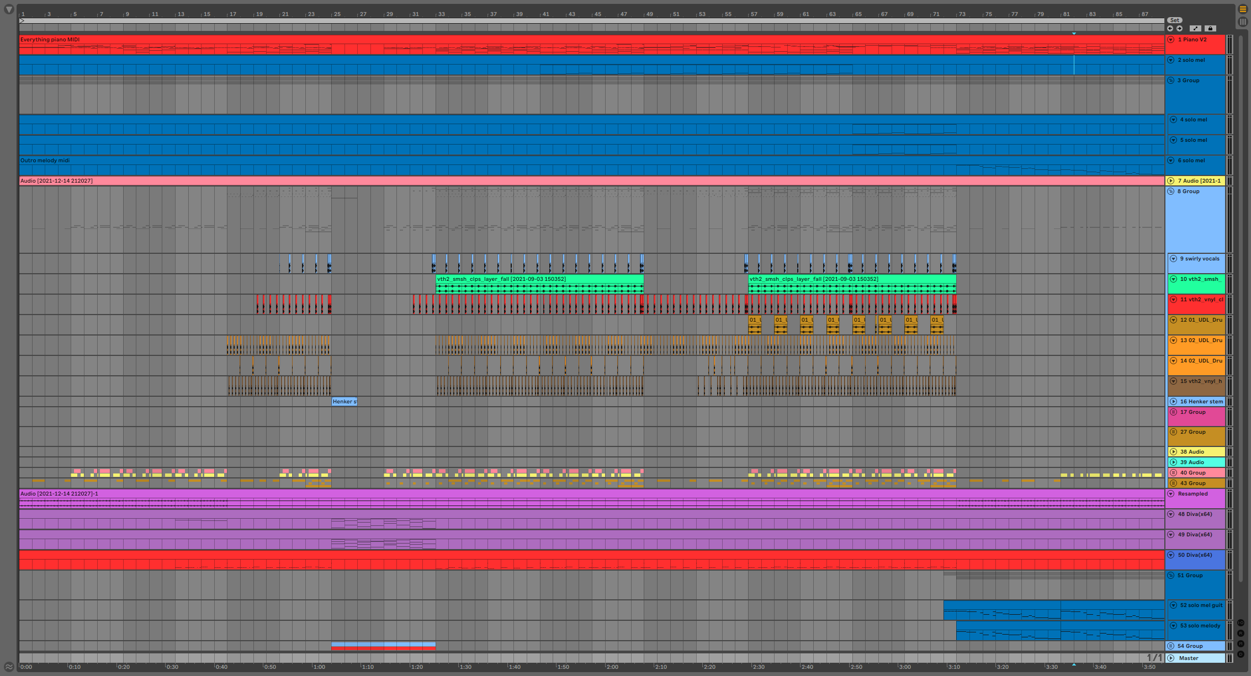This screenshot has width=1251, height=676.
Task: Open the browser with top-left triangle
Action: click(9, 9)
